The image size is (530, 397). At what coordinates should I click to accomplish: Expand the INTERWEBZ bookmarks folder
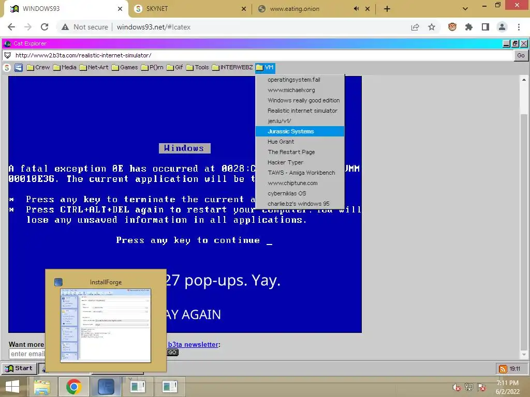click(x=232, y=68)
